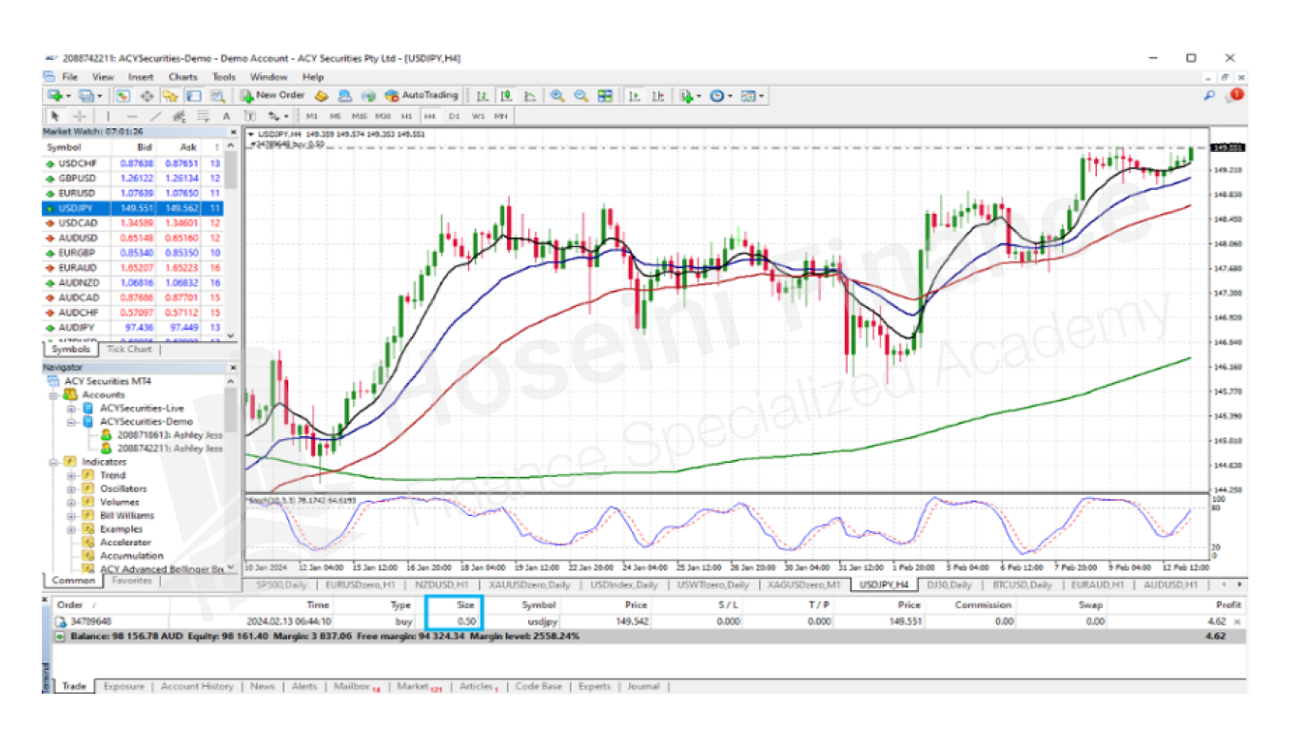Open the Account History terminal tab
This screenshot has width=1291, height=746.
coord(196,686)
